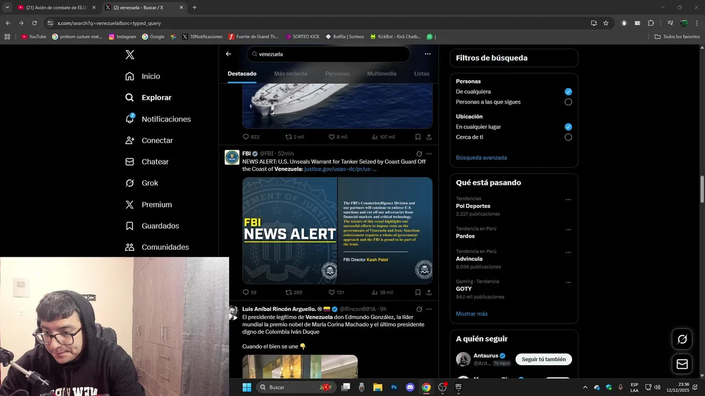Open floating messages envelope button
Image resolution: width=705 pixels, height=396 pixels.
click(682, 364)
